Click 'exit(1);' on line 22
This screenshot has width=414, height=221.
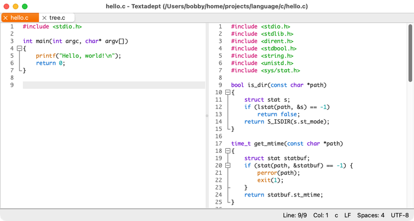point(270,180)
